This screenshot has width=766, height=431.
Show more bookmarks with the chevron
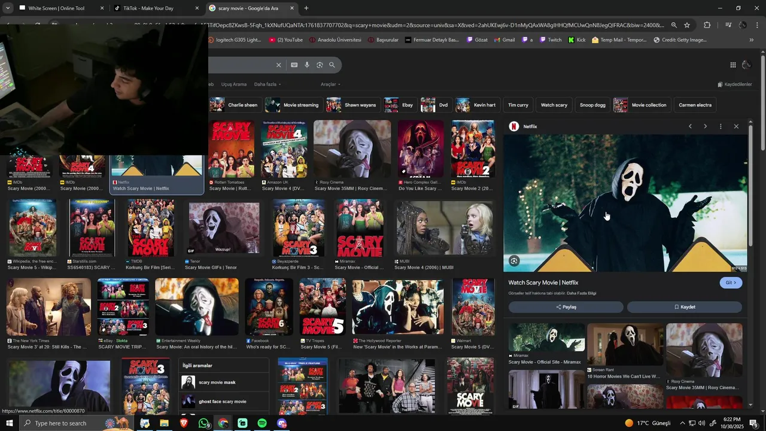coord(752,40)
